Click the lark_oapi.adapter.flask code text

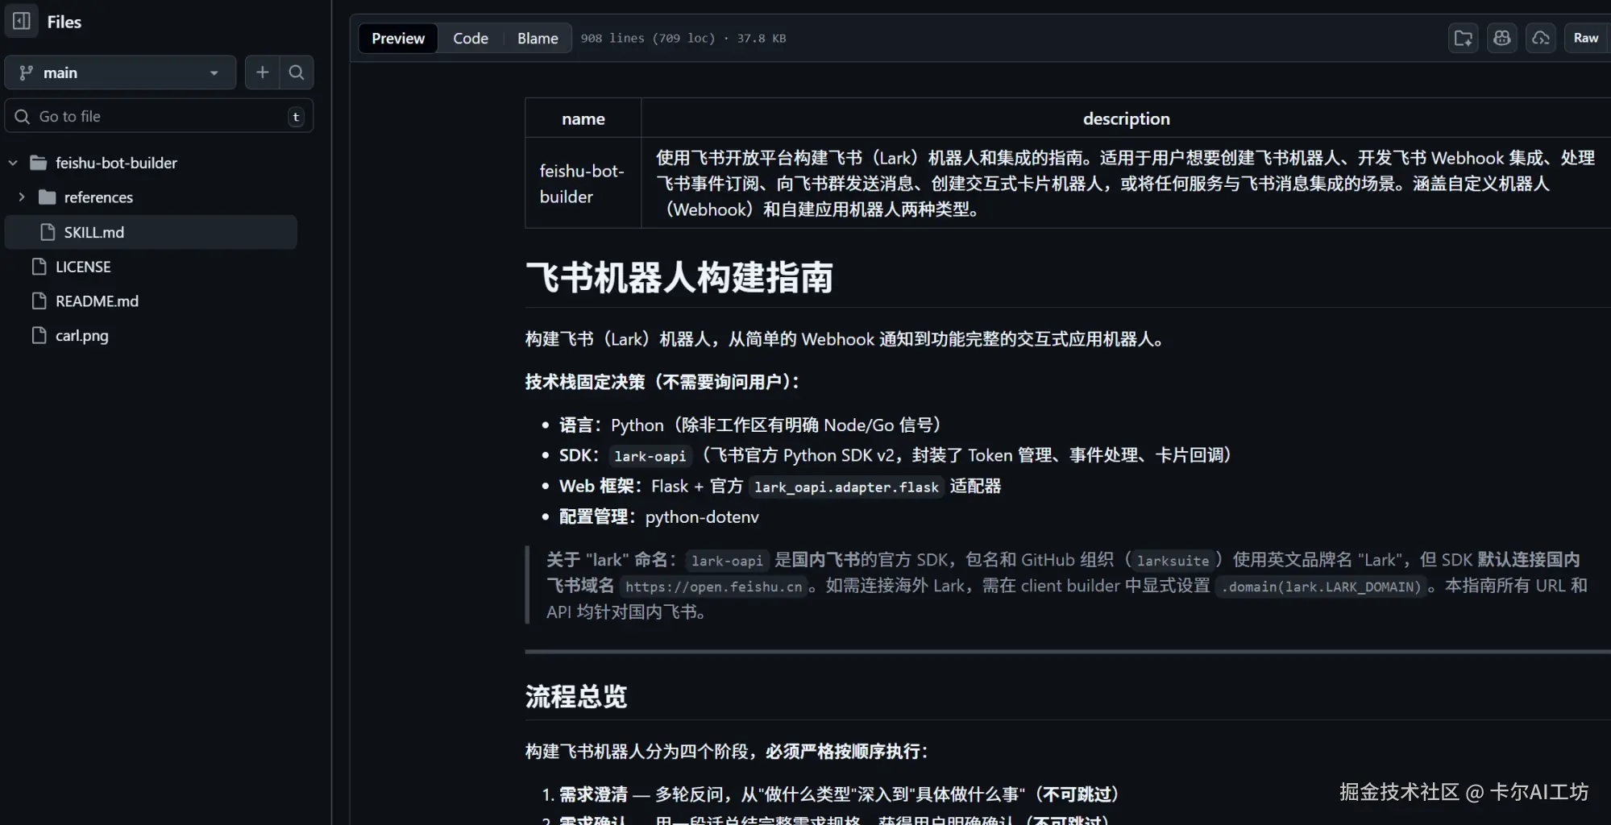pos(846,487)
